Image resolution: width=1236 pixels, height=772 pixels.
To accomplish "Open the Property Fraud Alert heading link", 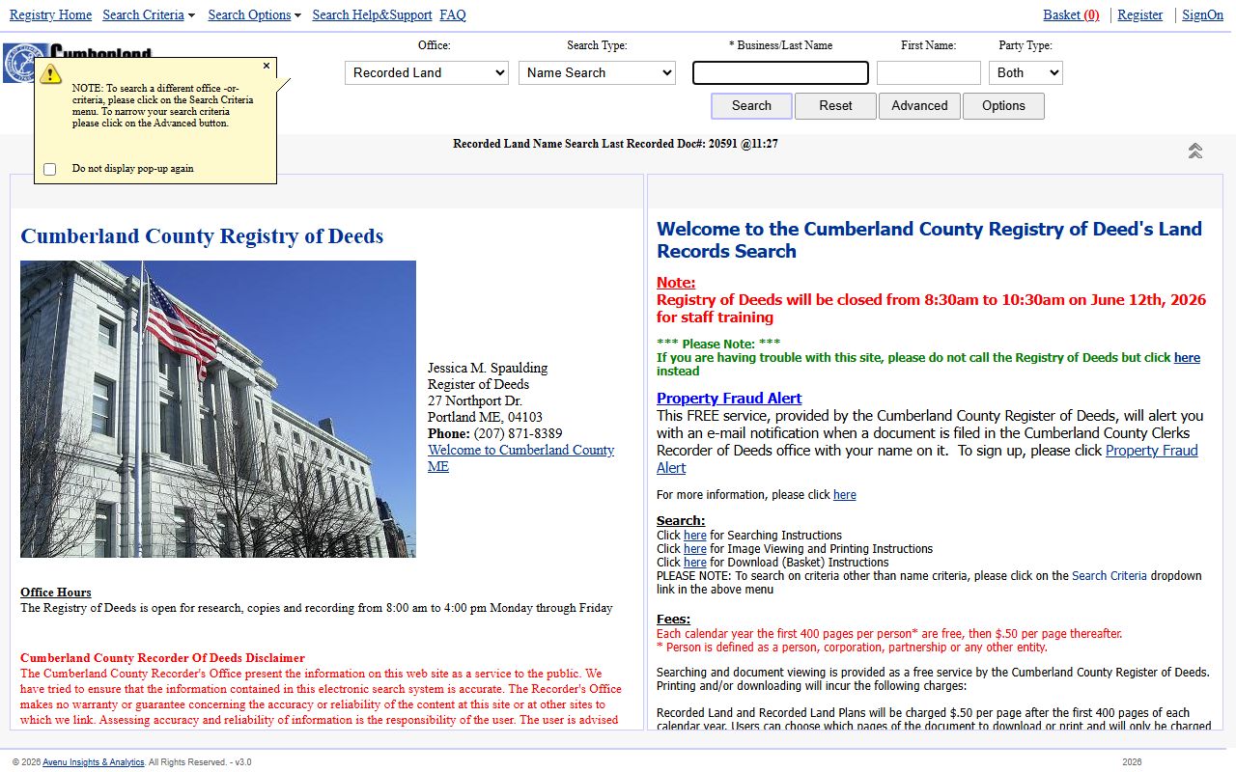I will [729, 398].
